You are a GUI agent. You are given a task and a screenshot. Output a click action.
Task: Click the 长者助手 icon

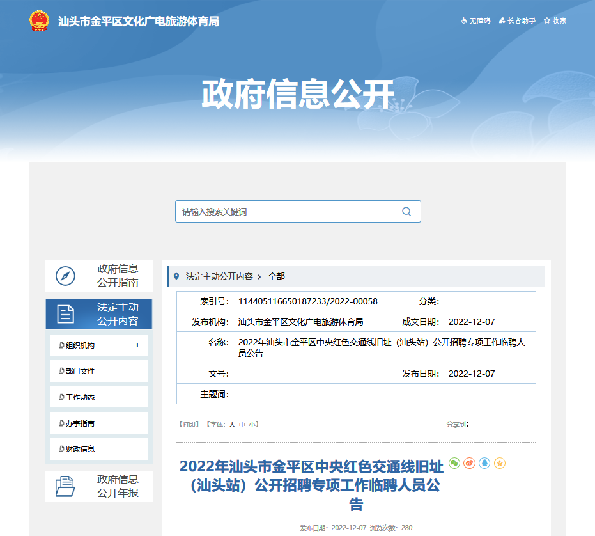[x=502, y=20]
